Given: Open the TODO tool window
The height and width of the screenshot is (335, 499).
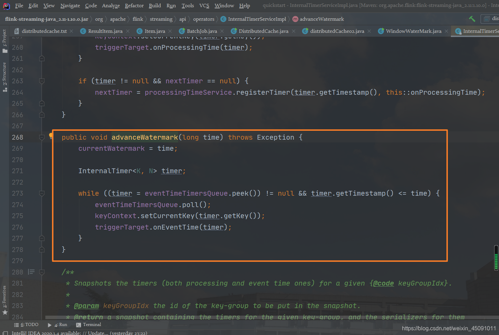Looking at the screenshot, I should click(26, 325).
